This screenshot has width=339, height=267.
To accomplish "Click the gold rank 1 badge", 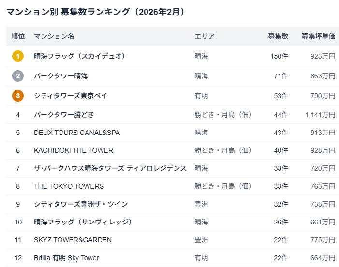I will pyautogui.click(x=18, y=56).
